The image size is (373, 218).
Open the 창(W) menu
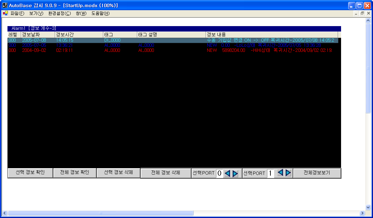click(x=81, y=13)
